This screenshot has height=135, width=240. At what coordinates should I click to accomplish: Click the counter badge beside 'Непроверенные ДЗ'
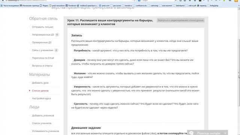57,35
